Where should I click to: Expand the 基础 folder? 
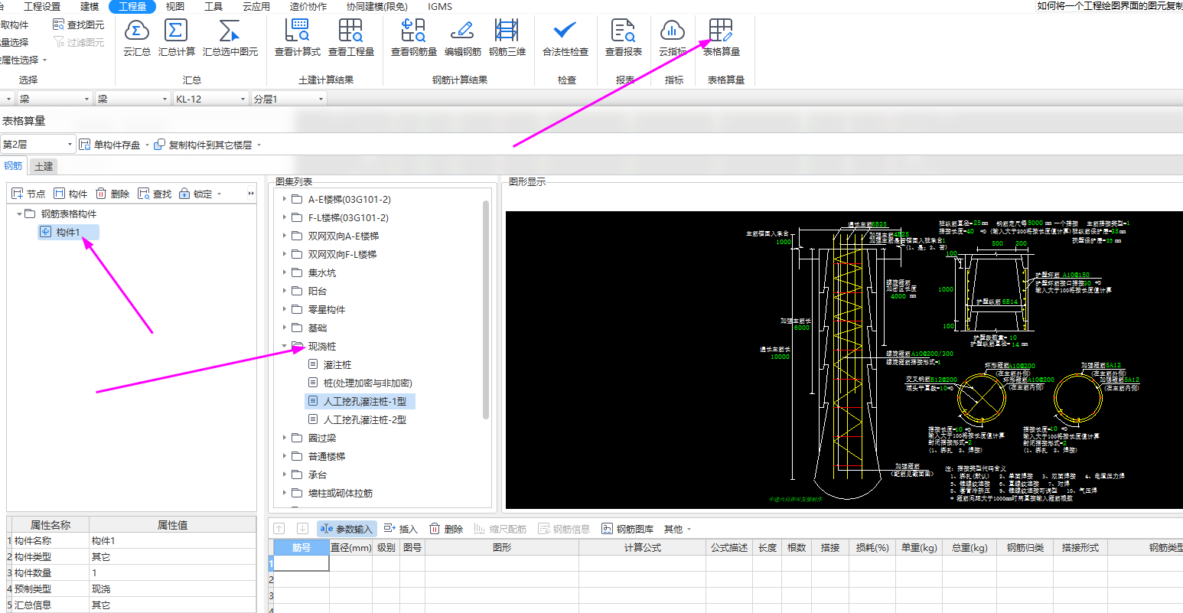(285, 328)
